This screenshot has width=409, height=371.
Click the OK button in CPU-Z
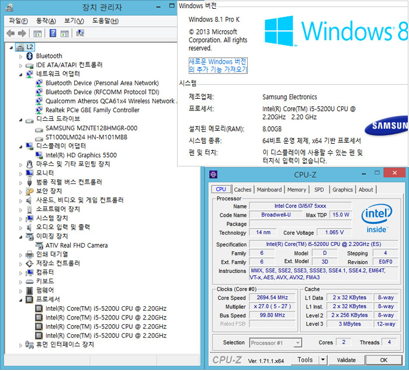[383, 360]
